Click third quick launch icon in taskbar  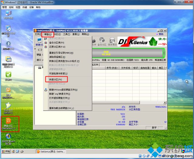coord(22,152)
